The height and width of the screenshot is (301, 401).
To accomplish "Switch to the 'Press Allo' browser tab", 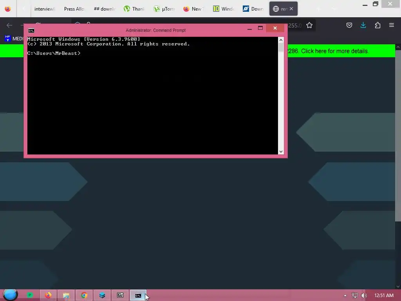I will [74, 9].
